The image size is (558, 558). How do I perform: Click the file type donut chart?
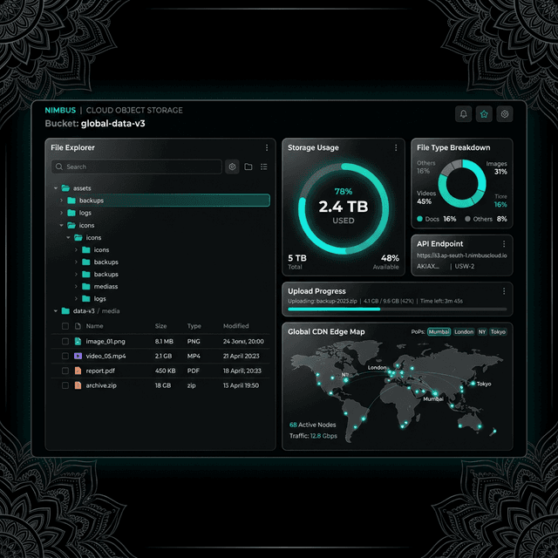(462, 184)
